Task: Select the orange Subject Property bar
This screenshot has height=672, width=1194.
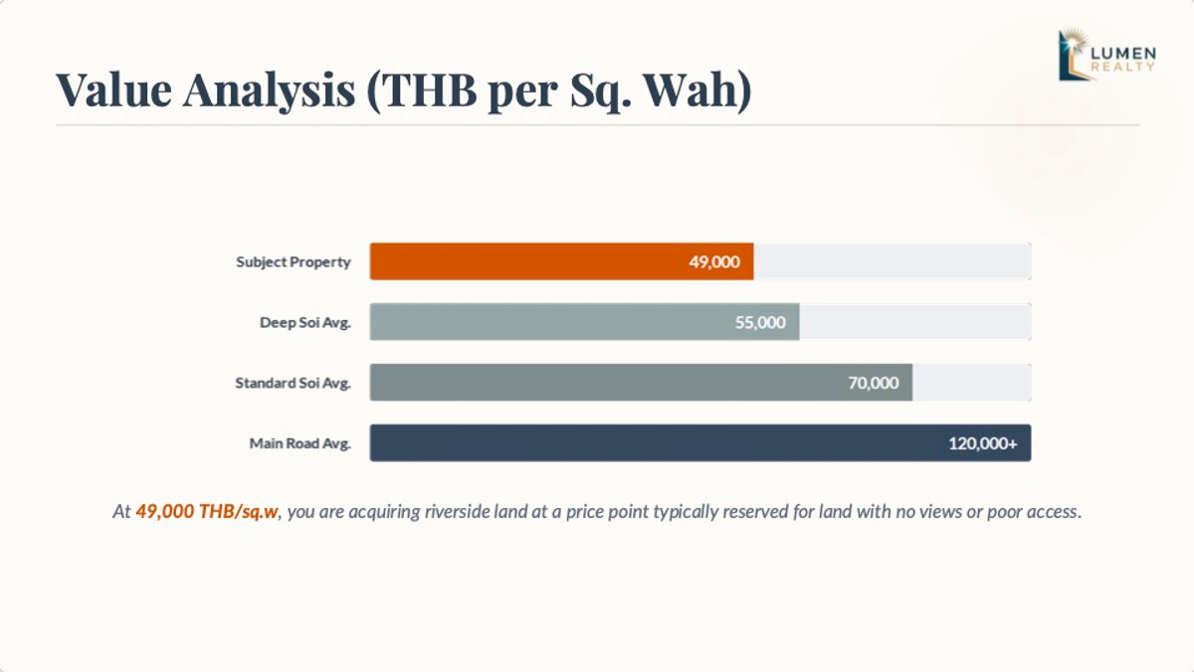Action: pyautogui.click(x=527, y=261)
